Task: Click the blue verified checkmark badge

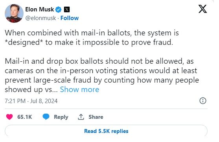Action: pyautogui.click(x=58, y=10)
